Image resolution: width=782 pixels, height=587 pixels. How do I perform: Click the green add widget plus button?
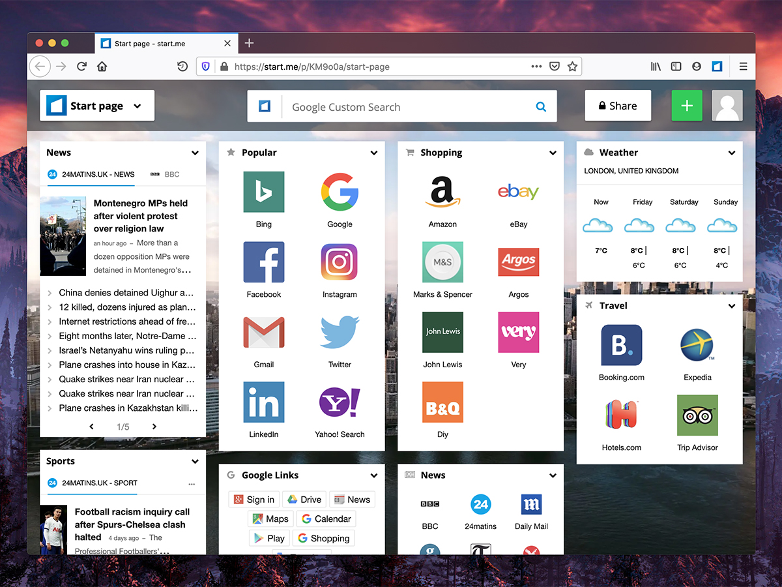687,106
